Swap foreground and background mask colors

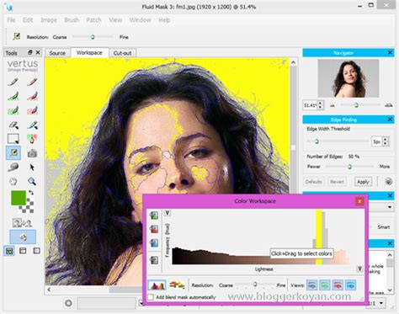31,193
